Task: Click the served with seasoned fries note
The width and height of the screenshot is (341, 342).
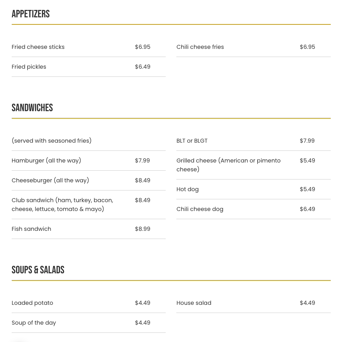Action: [x=52, y=141]
